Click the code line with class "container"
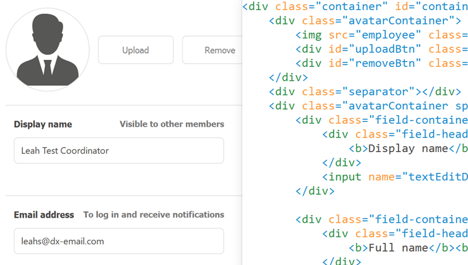 pyautogui.click(x=354, y=7)
